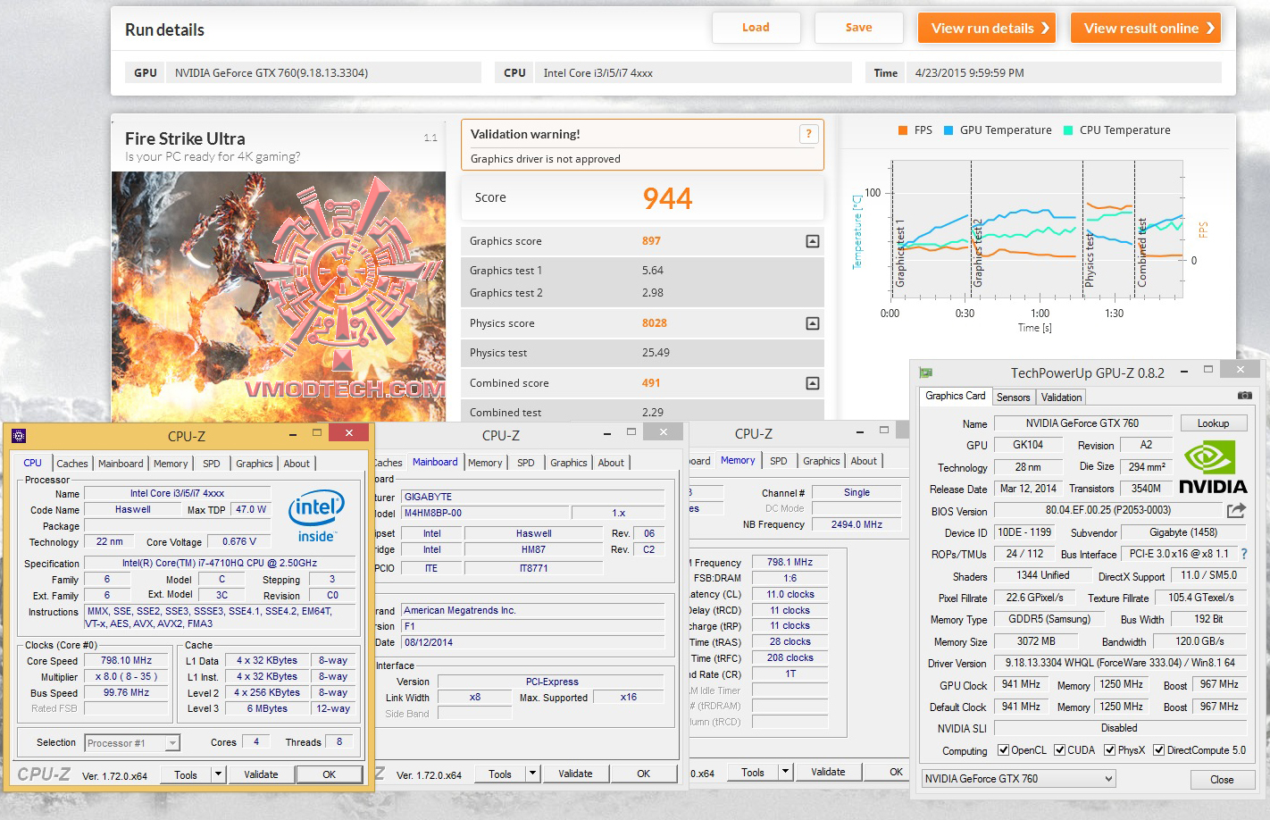The height and width of the screenshot is (820, 1270).
Task: Open the NVIDIA GeForce GTX 760 card dropdown
Action: click(1019, 779)
